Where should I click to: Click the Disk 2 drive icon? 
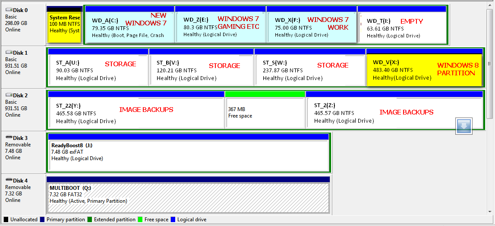click(9, 95)
